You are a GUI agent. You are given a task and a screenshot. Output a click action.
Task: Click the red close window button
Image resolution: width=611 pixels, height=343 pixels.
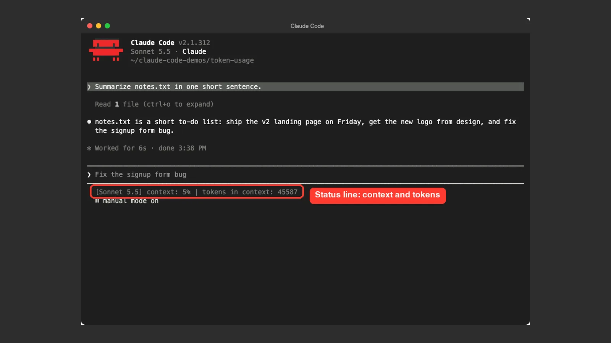(90, 26)
